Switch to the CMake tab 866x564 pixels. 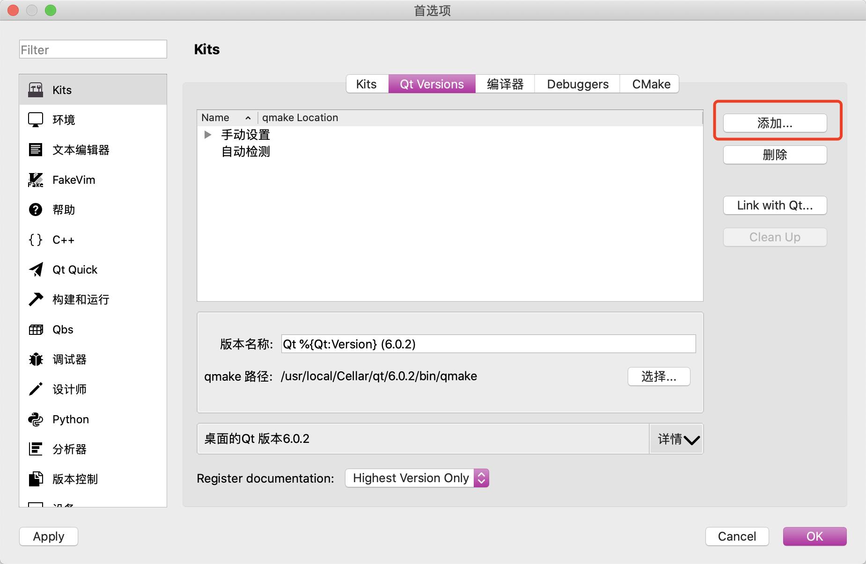click(651, 84)
